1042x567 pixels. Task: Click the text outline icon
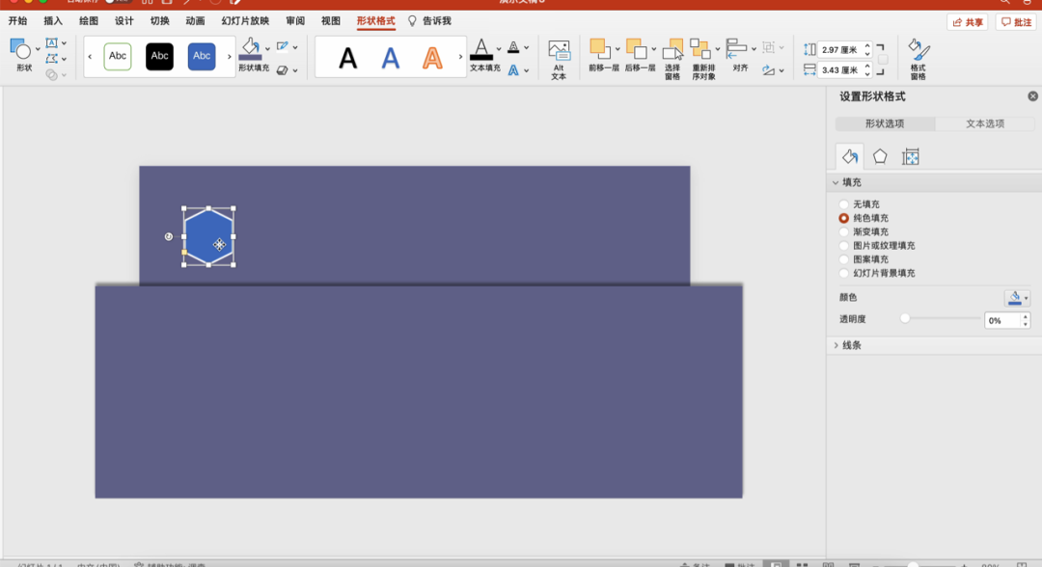click(513, 47)
